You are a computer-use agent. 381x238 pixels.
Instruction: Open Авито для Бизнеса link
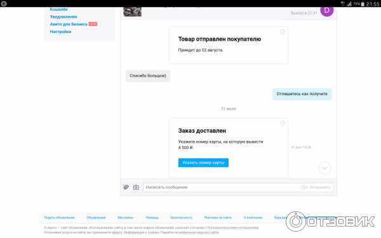coord(69,24)
